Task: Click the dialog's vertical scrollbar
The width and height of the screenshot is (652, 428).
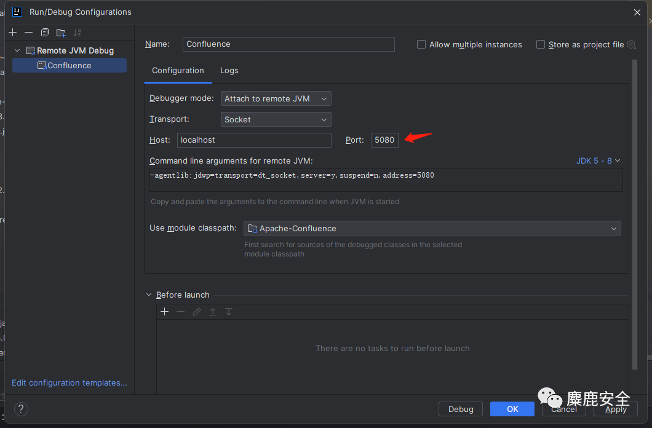Action: coord(635,214)
